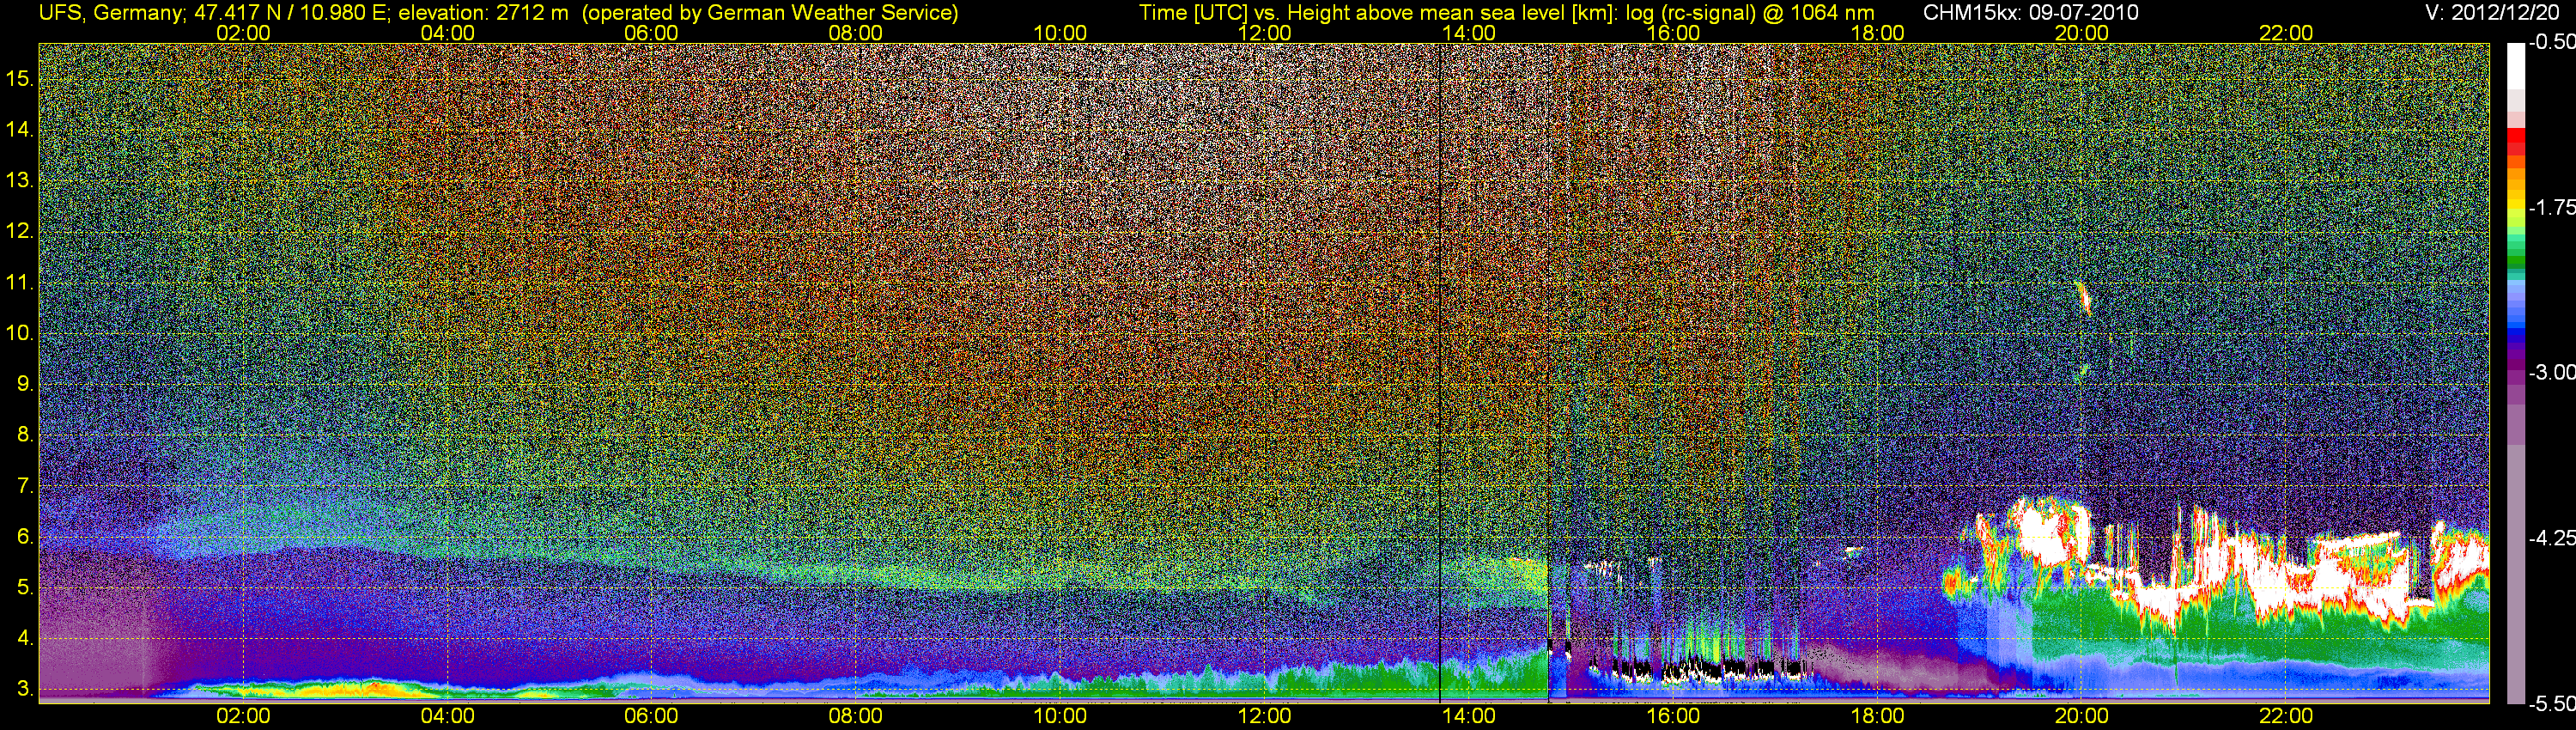Click the height axis label '8.'
Image resolution: width=2576 pixels, height=730 pixels.
click(x=25, y=435)
